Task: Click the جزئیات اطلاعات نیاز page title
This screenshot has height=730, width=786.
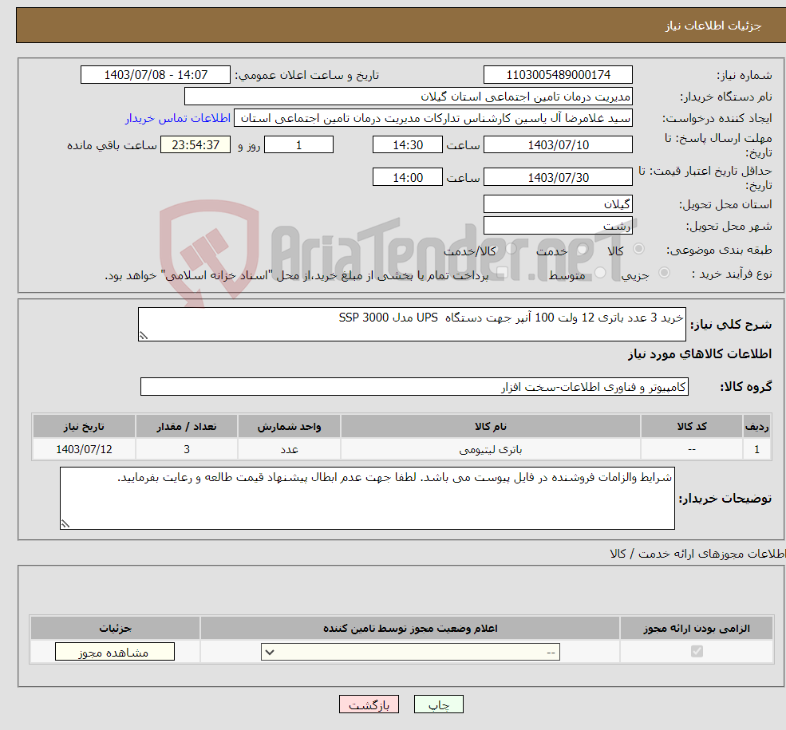Action: tap(713, 26)
